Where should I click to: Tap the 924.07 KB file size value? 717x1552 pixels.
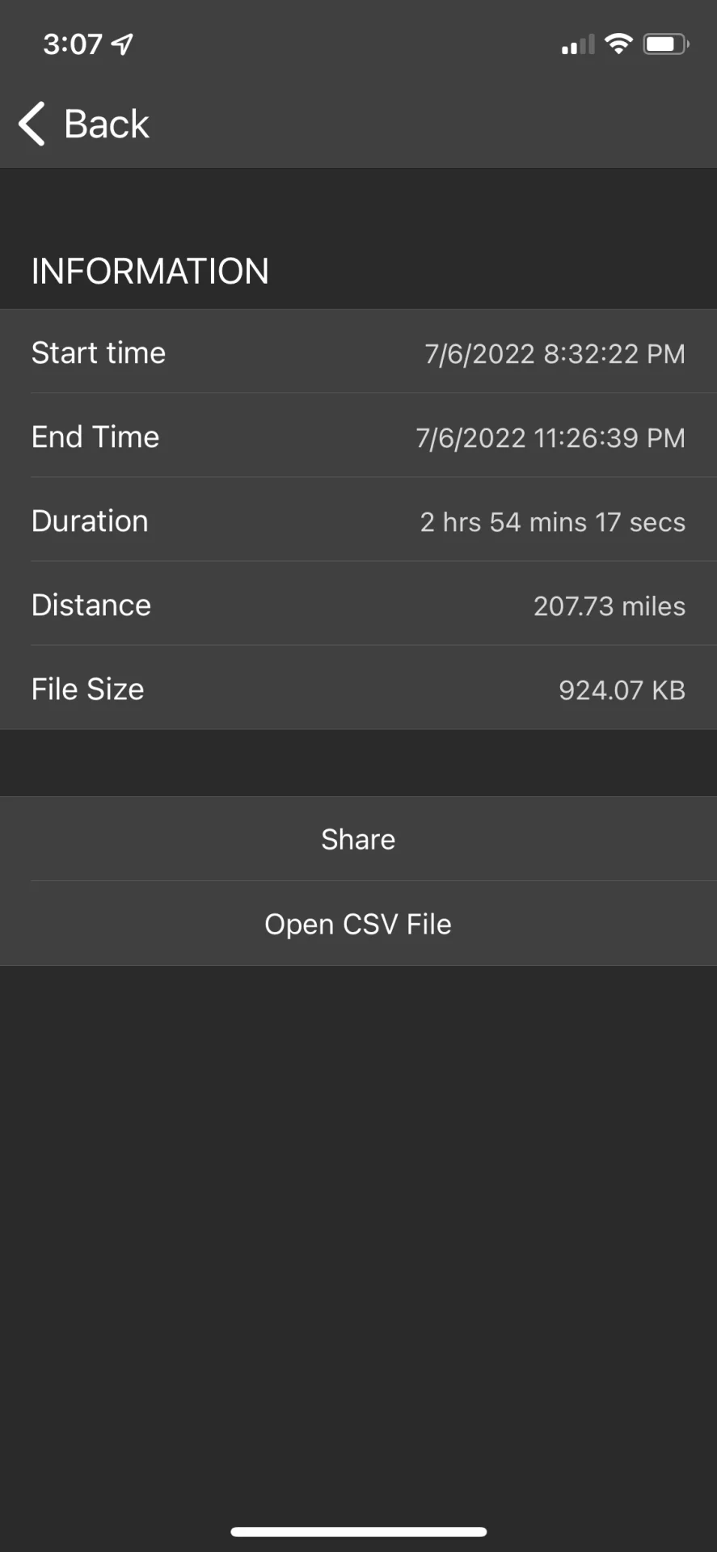point(622,690)
